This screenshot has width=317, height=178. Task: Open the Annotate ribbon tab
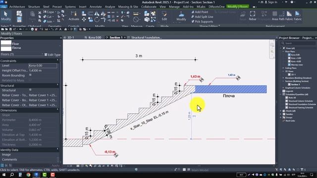(96, 6)
